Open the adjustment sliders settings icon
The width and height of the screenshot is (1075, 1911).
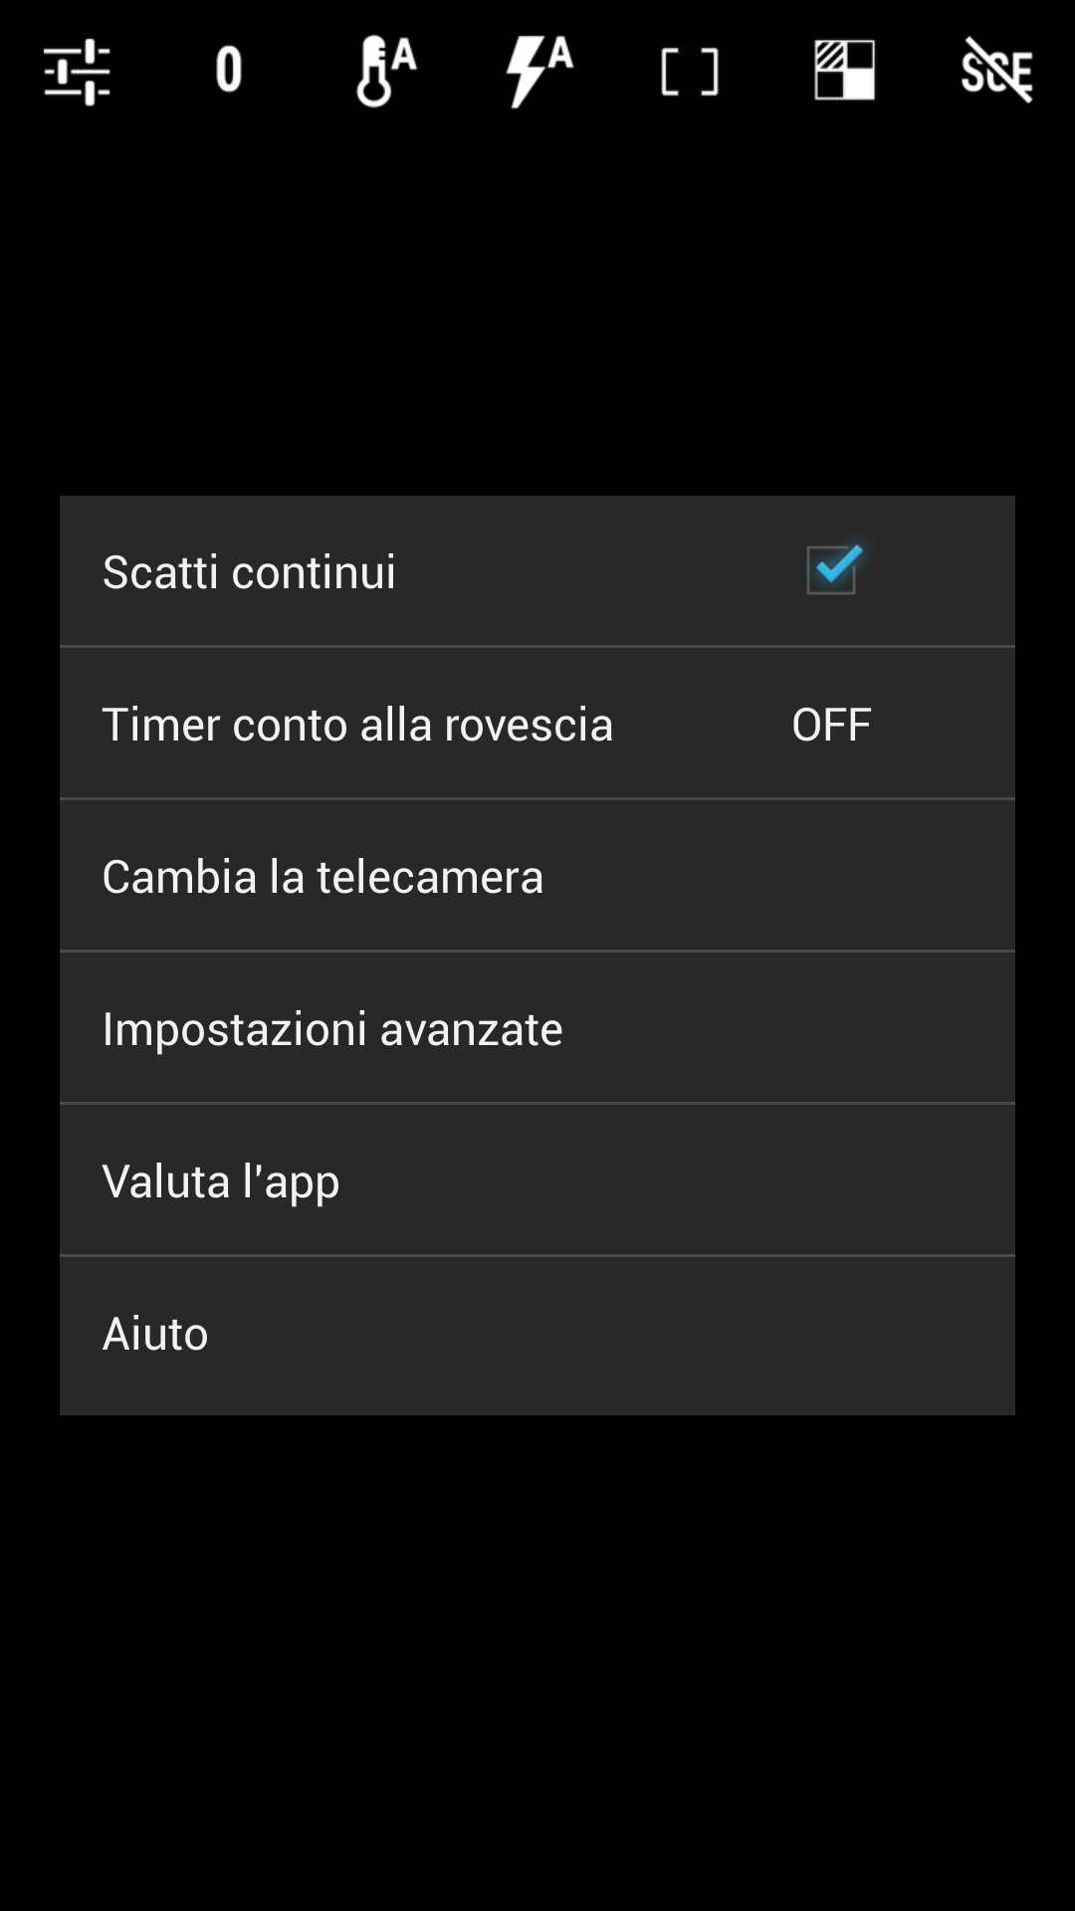click(77, 71)
